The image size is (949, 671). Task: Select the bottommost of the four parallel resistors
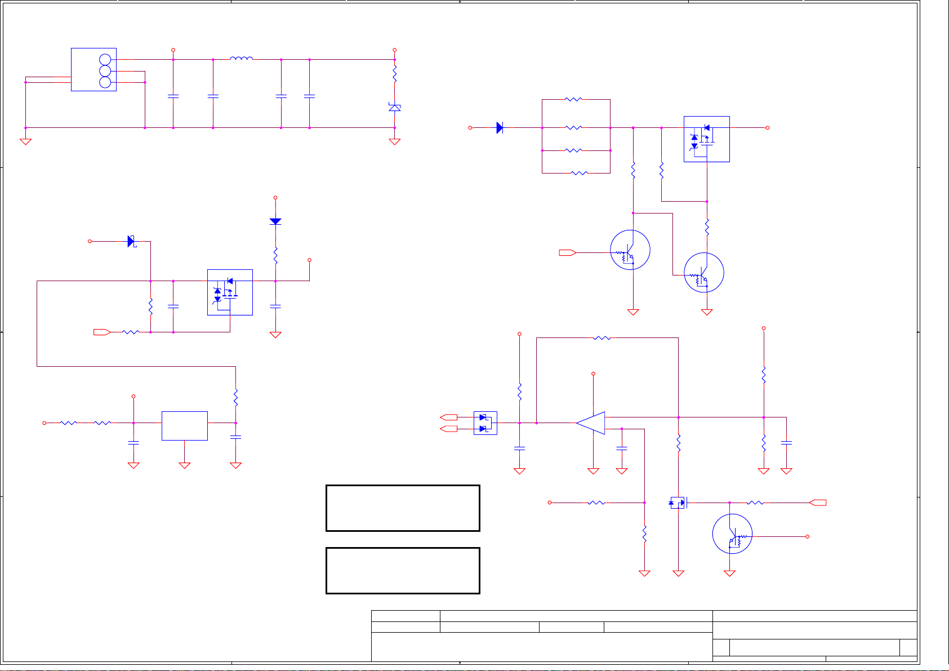pos(579,173)
